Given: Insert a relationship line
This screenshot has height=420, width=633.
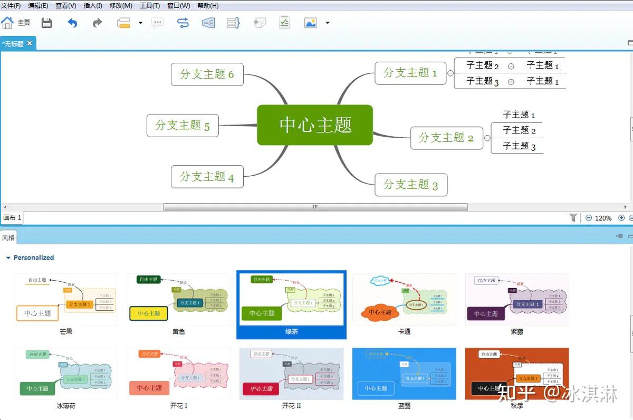Looking at the screenshot, I should (x=183, y=23).
